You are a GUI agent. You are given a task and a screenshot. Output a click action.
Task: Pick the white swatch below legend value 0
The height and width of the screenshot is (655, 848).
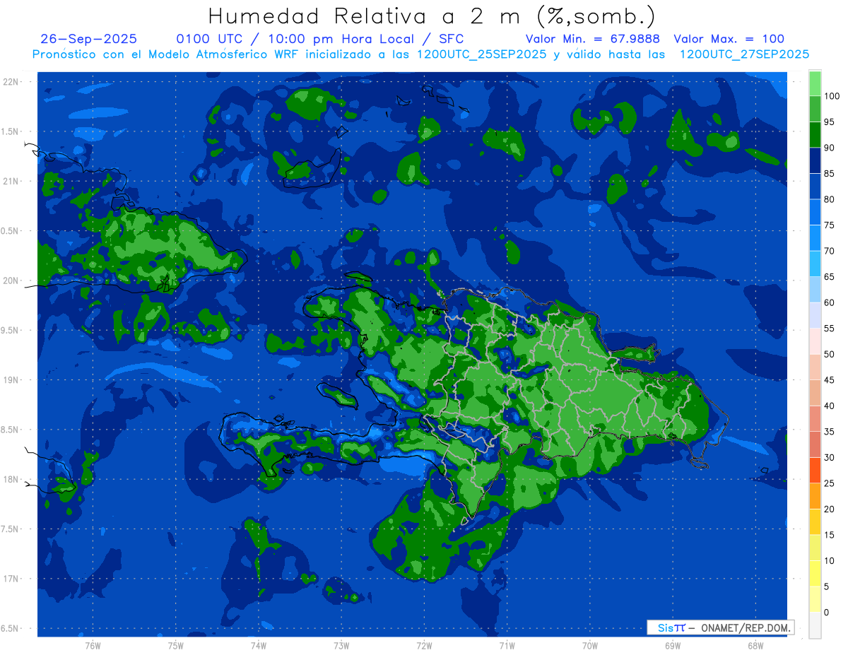pos(815,625)
